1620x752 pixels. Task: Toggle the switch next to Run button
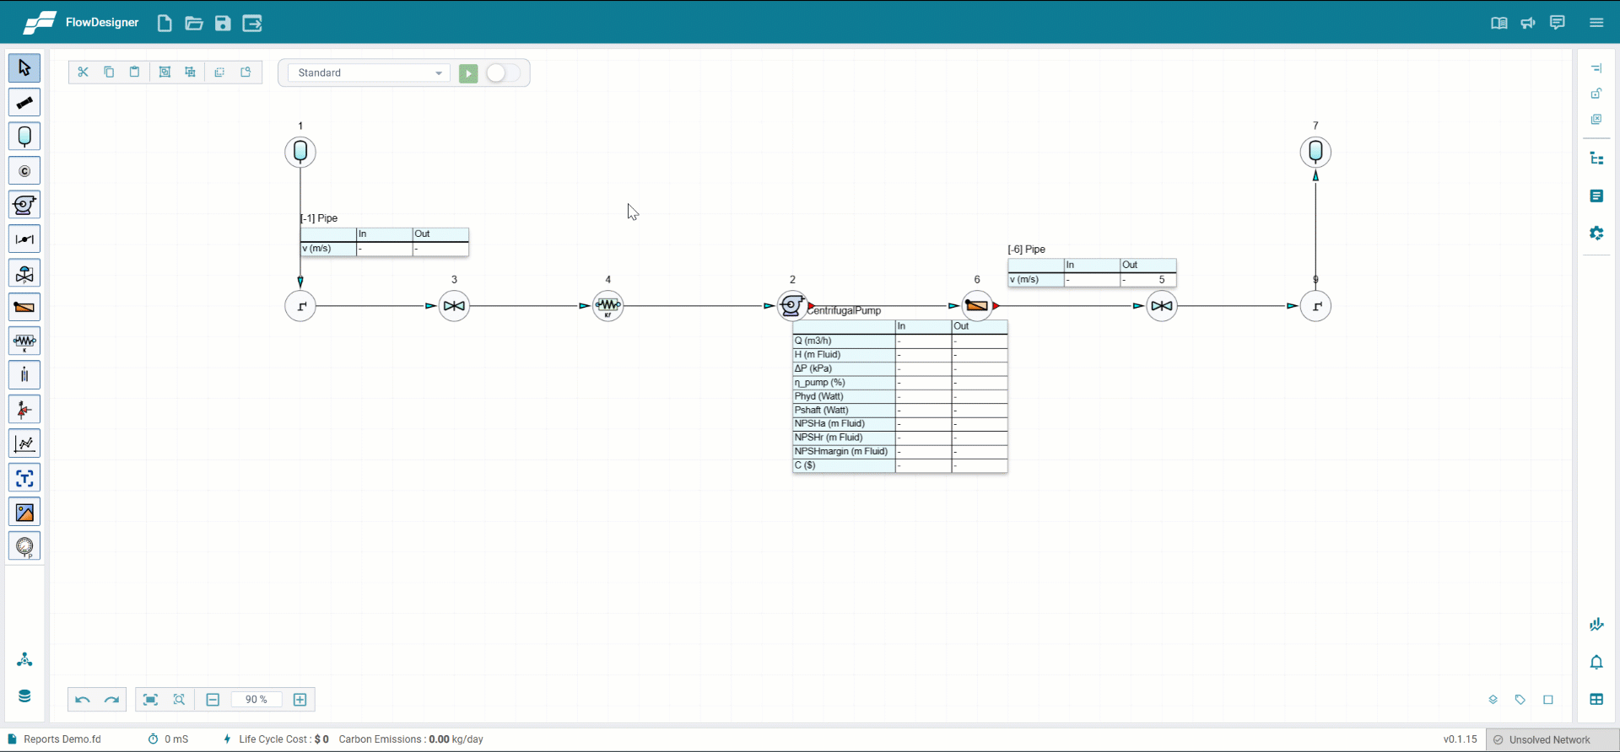[503, 73]
